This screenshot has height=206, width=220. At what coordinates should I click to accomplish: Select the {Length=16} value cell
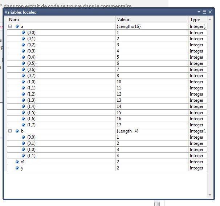[152, 26]
